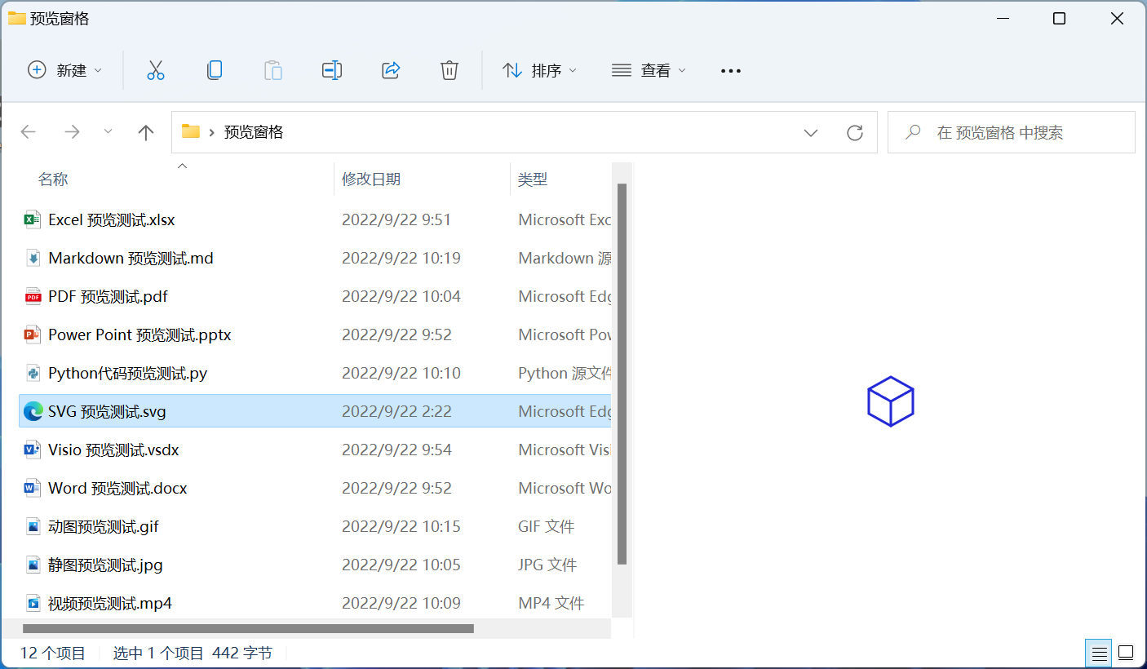This screenshot has height=669, width=1147.
Task: Click date 2022/9/22 10:19 of Markdown file
Action: coord(401,258)
